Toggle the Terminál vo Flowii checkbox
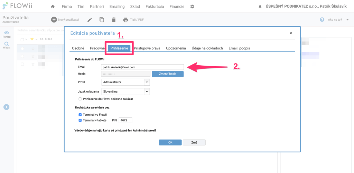Image resolution: width=354 pixels, height=173 pixels. pos(80,115)
